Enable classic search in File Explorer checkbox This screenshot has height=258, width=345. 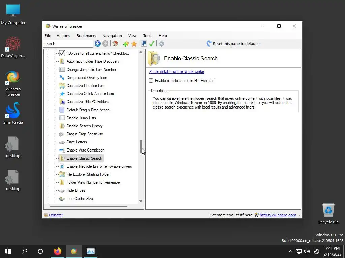pos(151,81)
